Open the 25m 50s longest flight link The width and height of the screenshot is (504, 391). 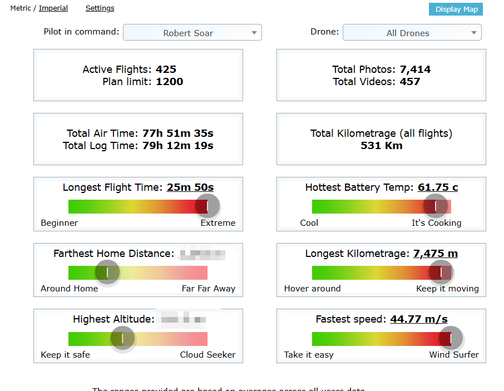click(190, 187)
